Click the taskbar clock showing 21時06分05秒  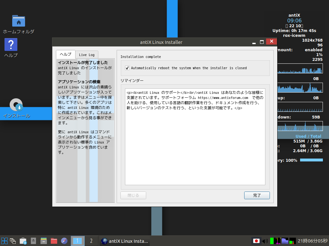tap(313, 241)
